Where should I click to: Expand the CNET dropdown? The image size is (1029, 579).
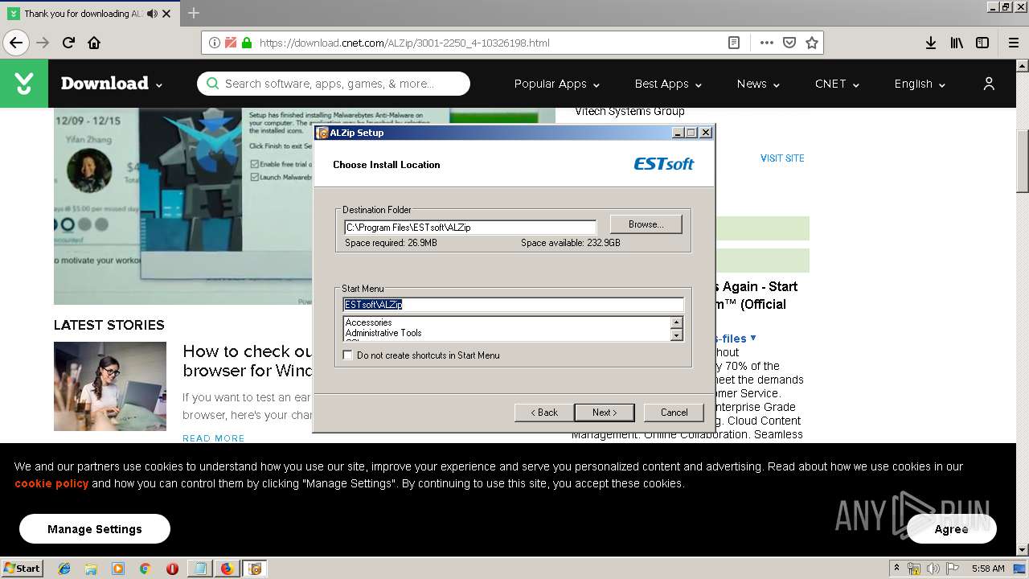point(837,84)
